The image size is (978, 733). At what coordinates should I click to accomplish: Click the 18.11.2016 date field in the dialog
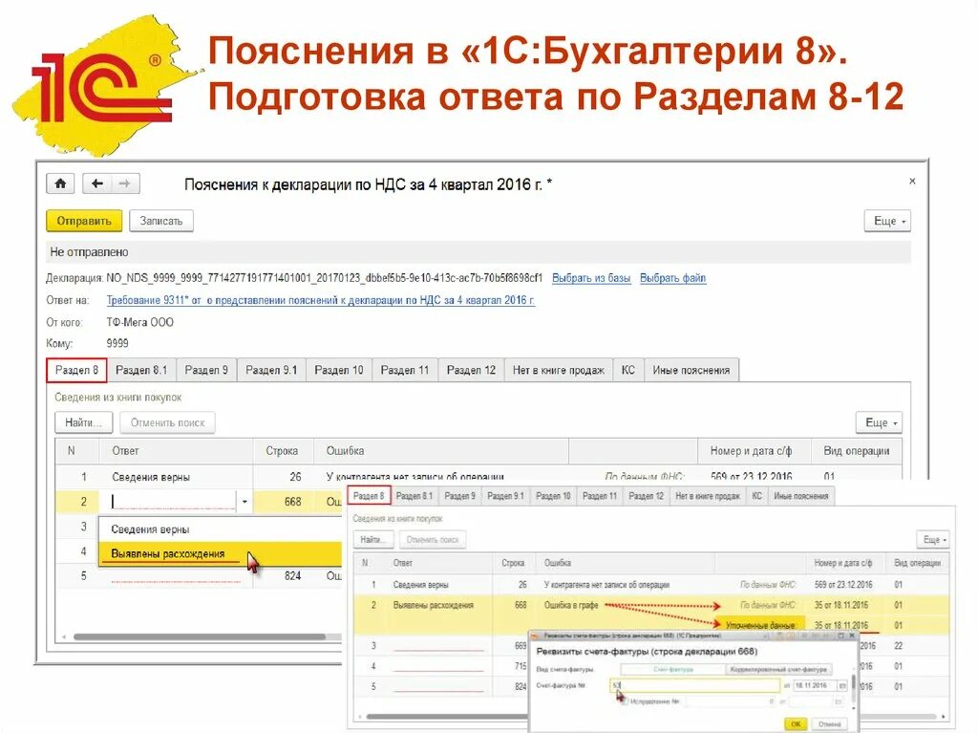pos(814,685)
